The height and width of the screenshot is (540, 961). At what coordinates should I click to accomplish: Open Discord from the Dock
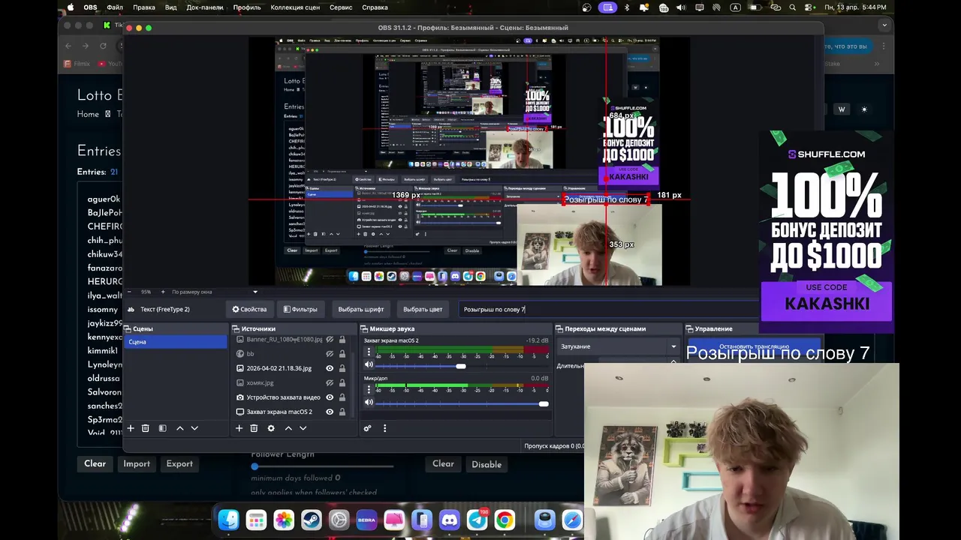coord(450,520)
